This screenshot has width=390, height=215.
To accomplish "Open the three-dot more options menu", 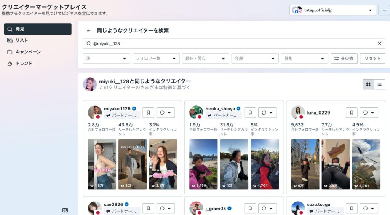I will click(384, 10).
